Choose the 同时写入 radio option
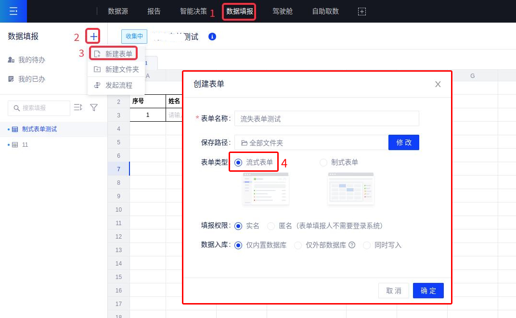This screenshot has height=318, width=516. pyautogui.click(x=367, y=245)
